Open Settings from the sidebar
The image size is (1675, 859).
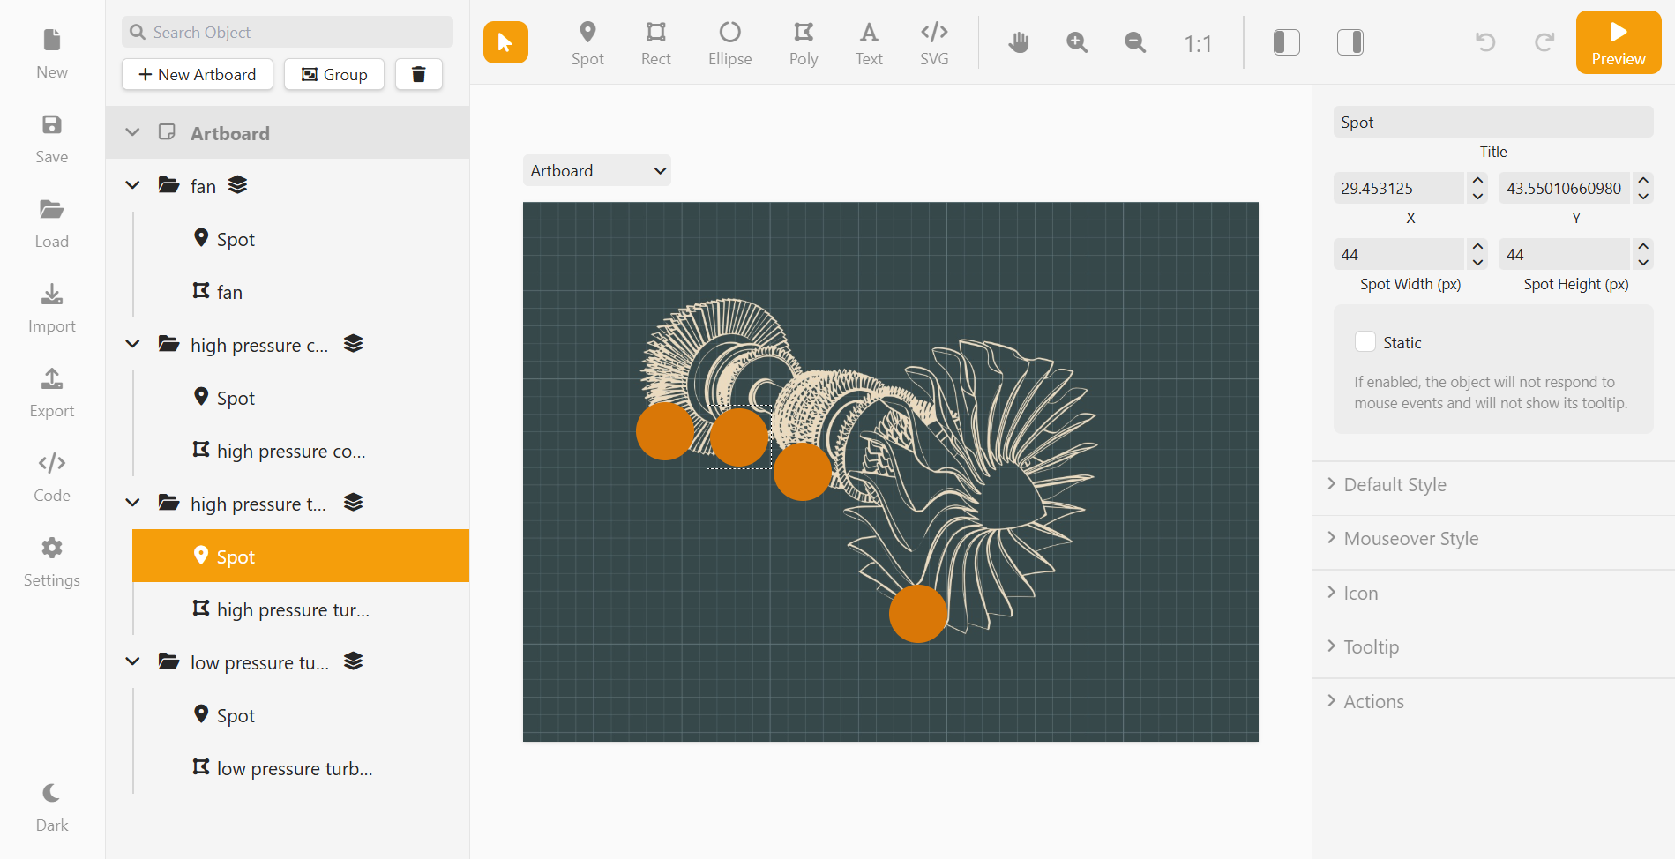point(52,562)
